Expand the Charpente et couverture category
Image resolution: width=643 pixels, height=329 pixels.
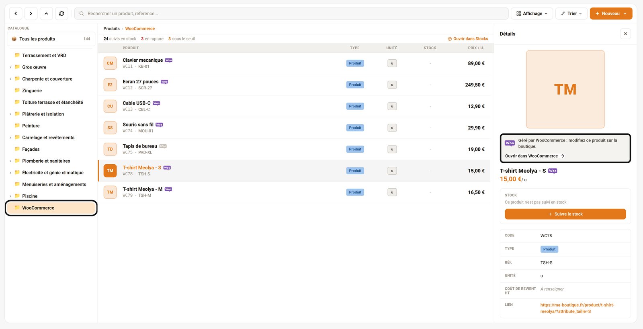pos(10,79)
